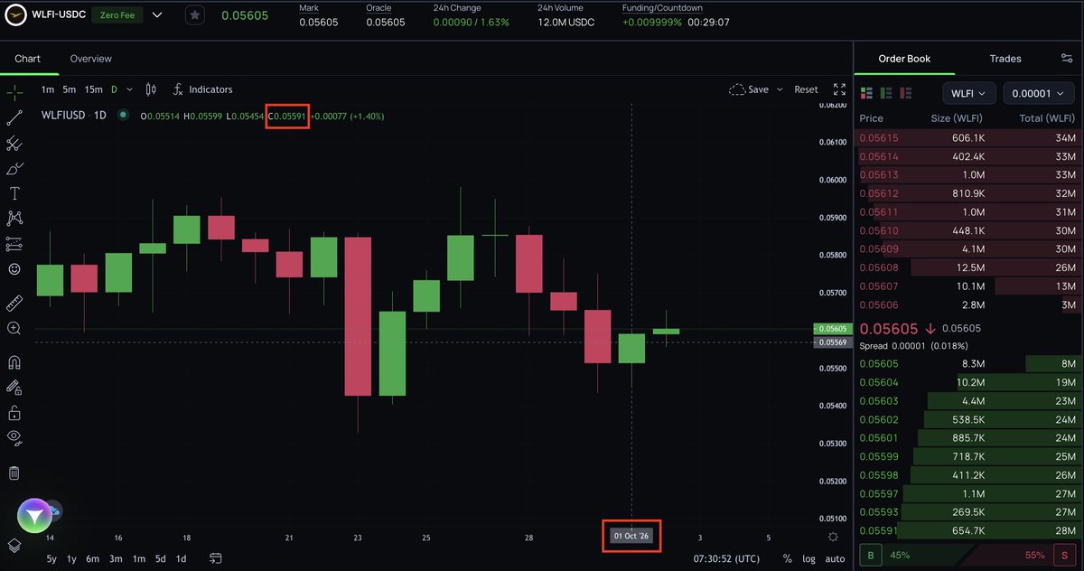
Task: Select the Trades tab
Action: pyautogui.click(x=1005, y=59)
